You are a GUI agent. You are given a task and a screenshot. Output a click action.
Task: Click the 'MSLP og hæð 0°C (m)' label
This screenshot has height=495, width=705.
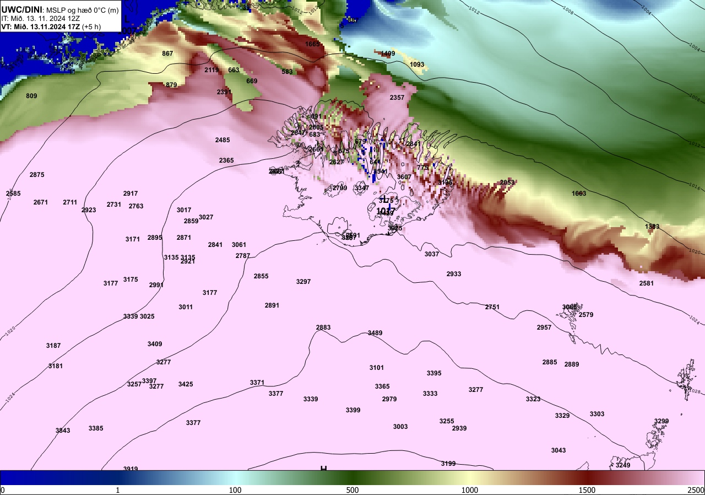82,10
